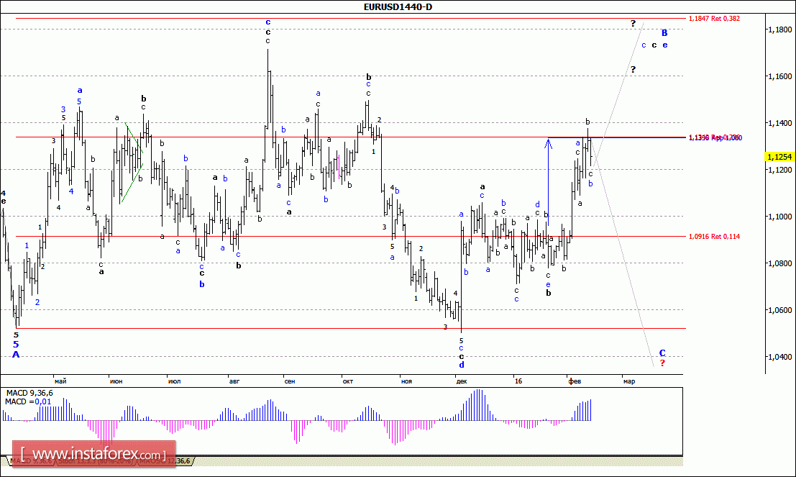Select the blue C wave label

pos(662,353)
